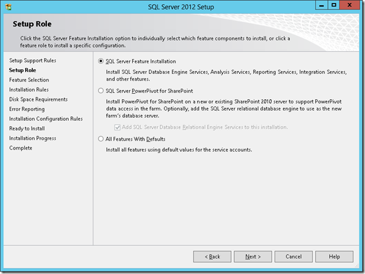
Task: Close the SQL Server 2012 Setup window
Action: (349, 5)
